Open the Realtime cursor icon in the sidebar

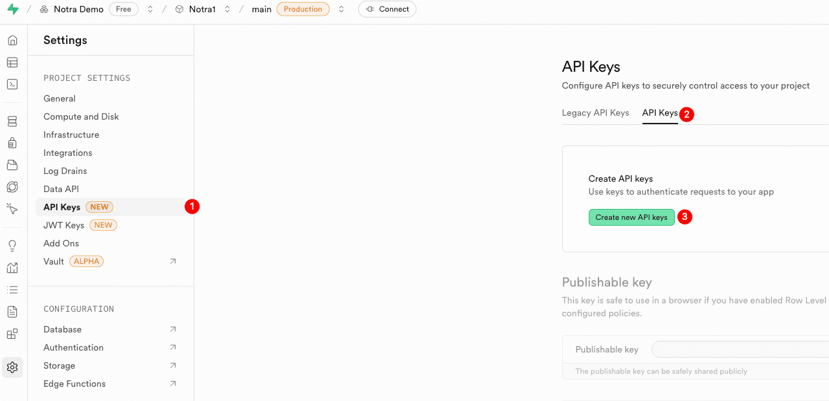(x=12, y=208)
